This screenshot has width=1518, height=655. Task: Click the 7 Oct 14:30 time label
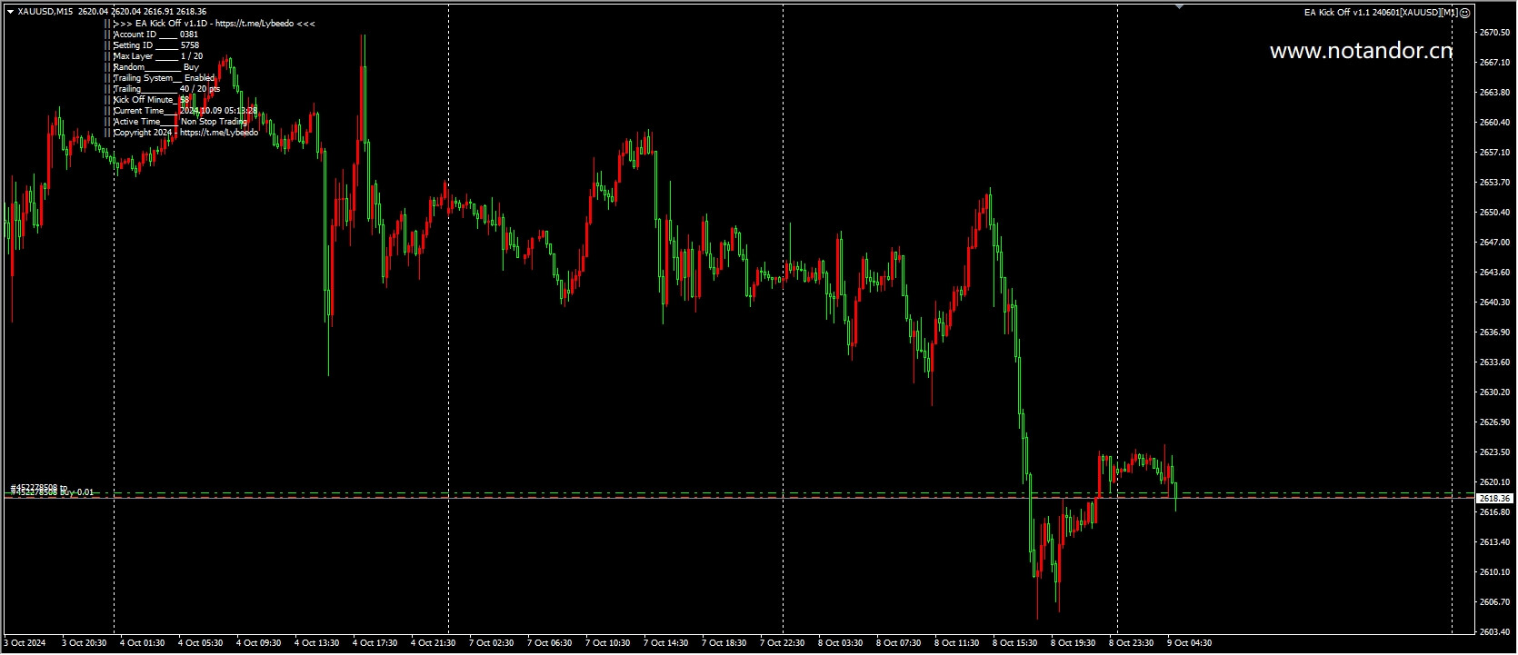(666, 643)
